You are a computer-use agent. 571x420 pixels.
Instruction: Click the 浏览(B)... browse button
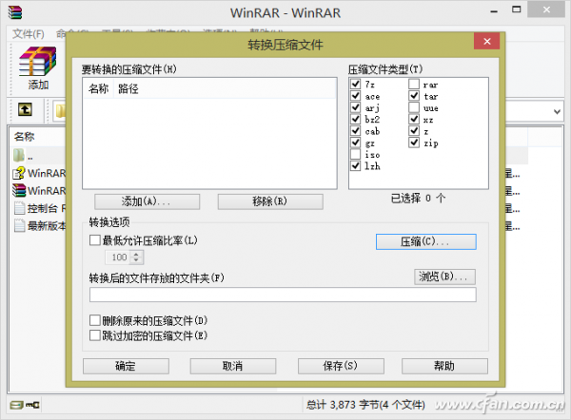click(x=444, y=277)
